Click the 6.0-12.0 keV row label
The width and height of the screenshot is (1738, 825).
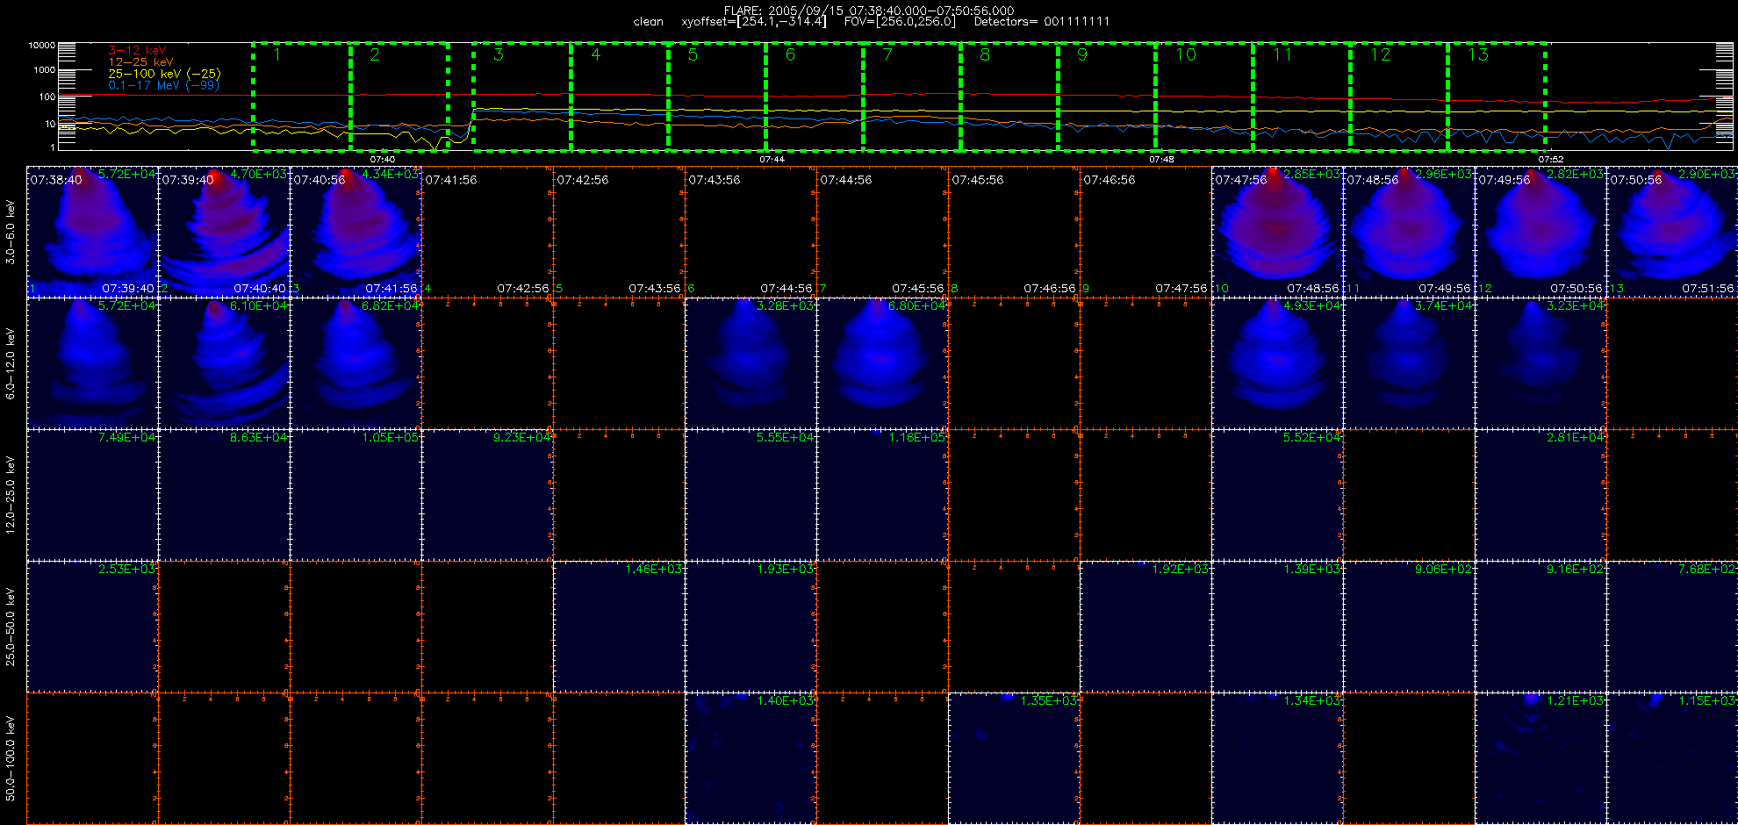pyautogui.click(x=11, y=363)
